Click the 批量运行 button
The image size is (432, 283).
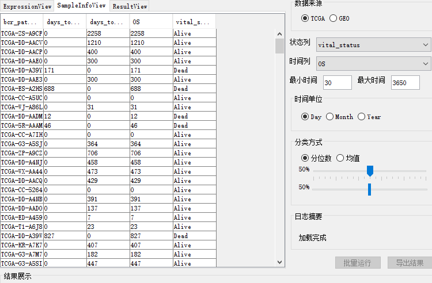click(x=358, y=263)
